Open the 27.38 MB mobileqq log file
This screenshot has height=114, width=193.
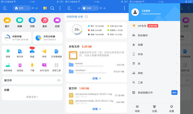(96, 95)
